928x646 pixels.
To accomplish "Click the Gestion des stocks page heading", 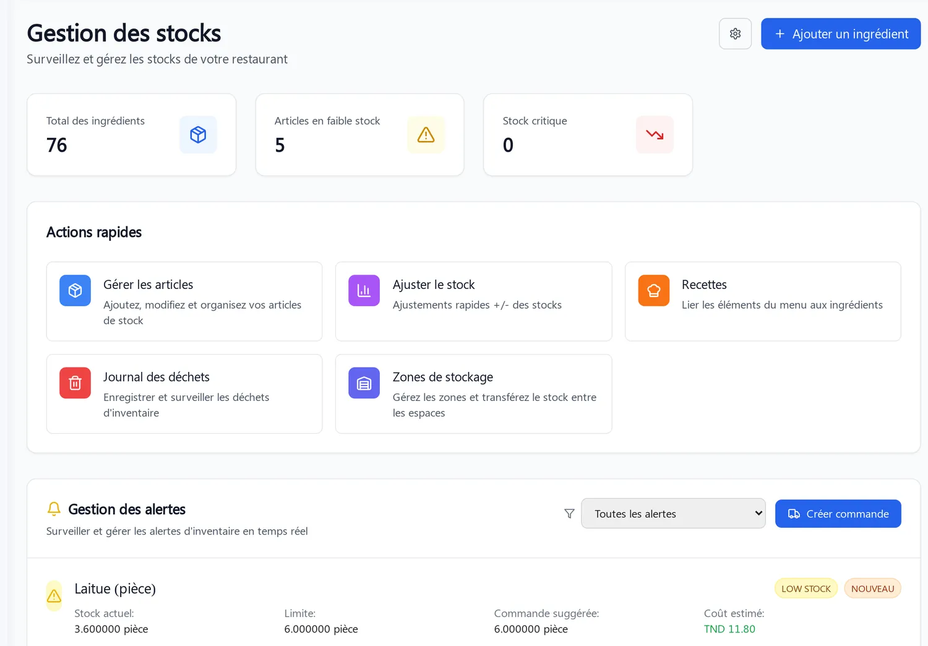I will click(x=124, y=33).
